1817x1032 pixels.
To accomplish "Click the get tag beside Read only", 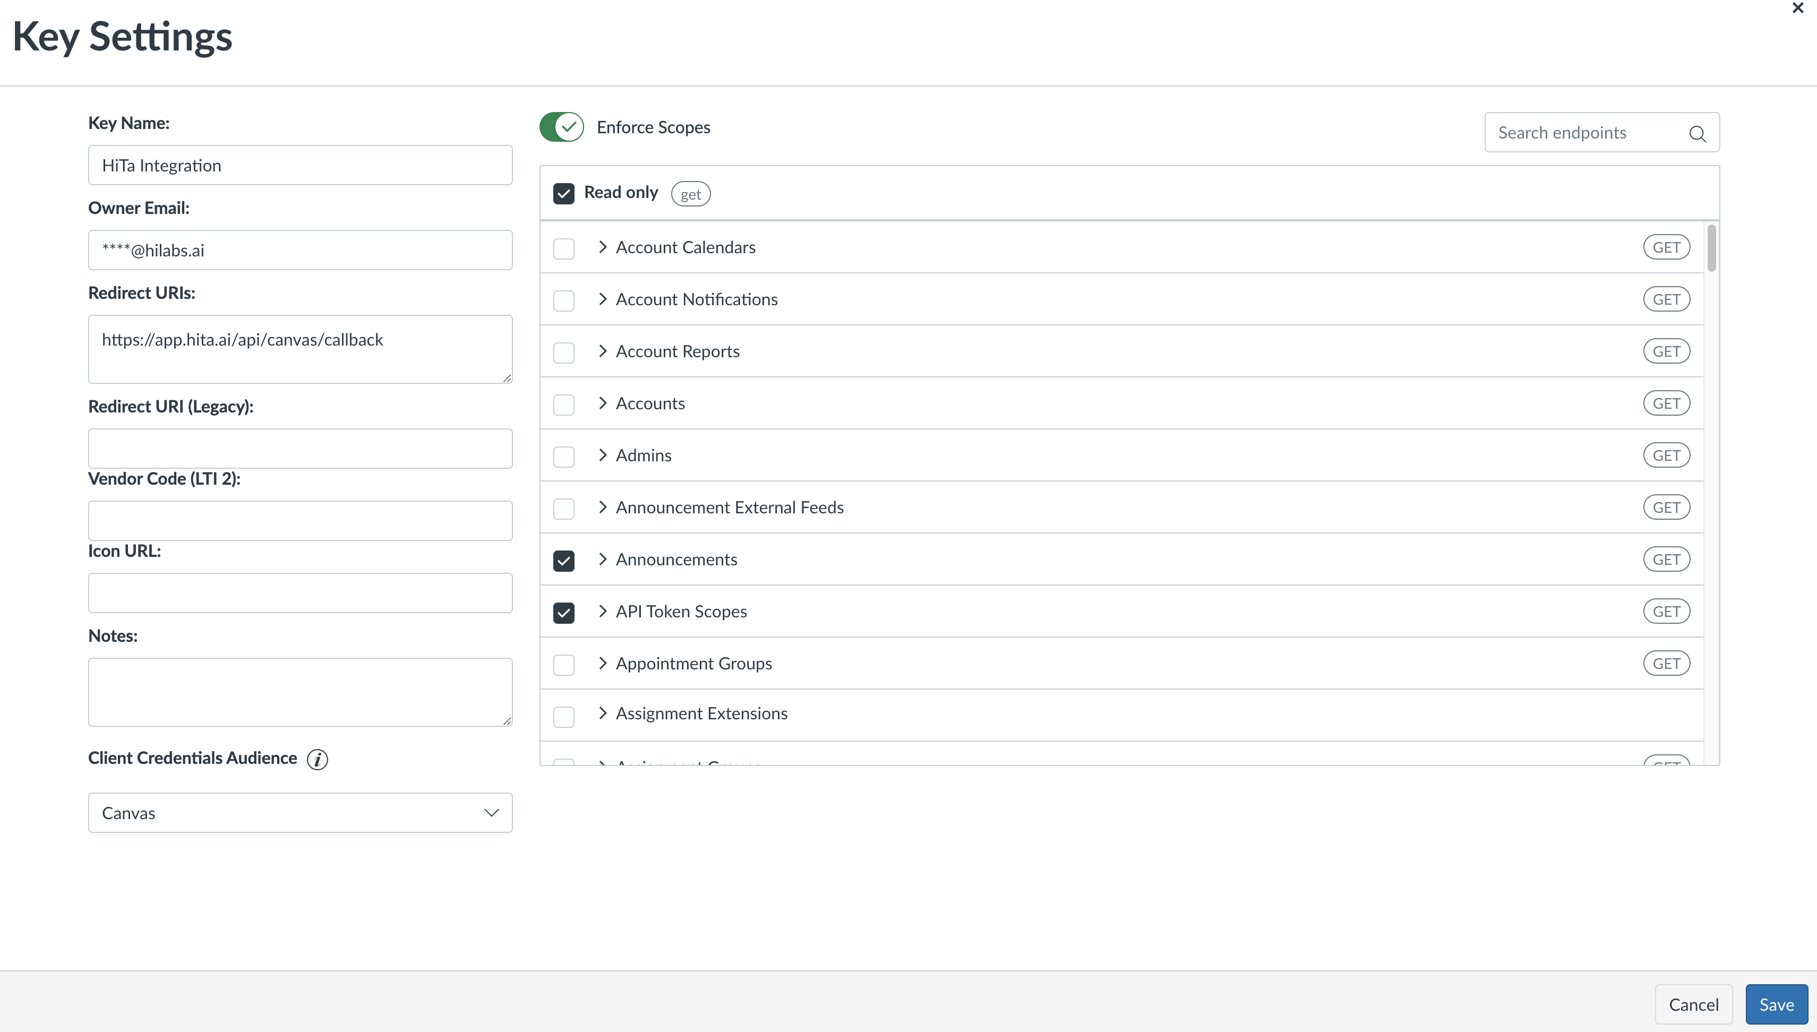I will (x=690, y=193).
